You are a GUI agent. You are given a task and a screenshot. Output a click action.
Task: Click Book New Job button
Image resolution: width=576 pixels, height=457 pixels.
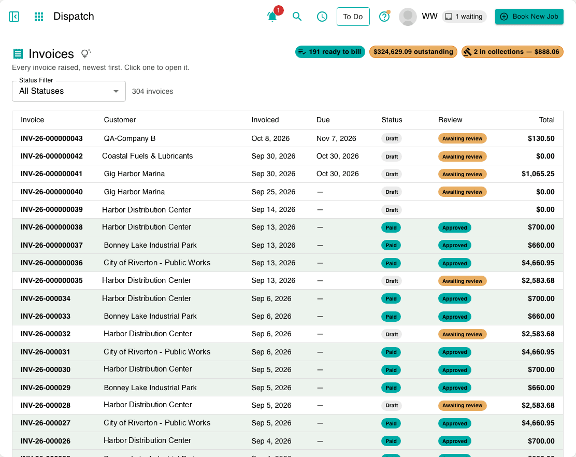pos(529,17)
